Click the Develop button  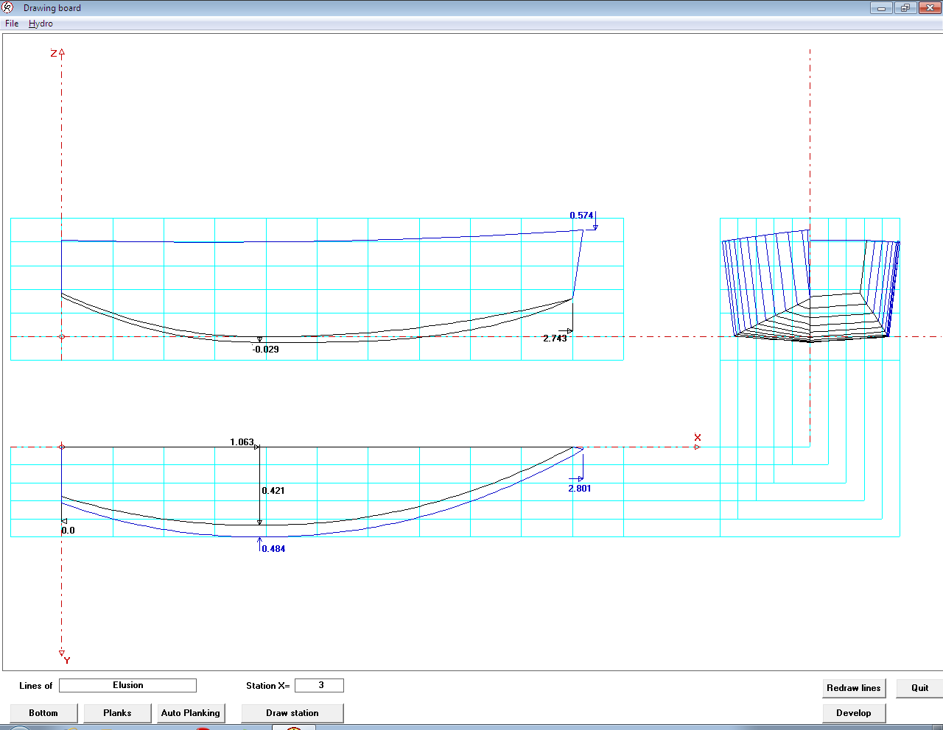click(x=853, y=713)
